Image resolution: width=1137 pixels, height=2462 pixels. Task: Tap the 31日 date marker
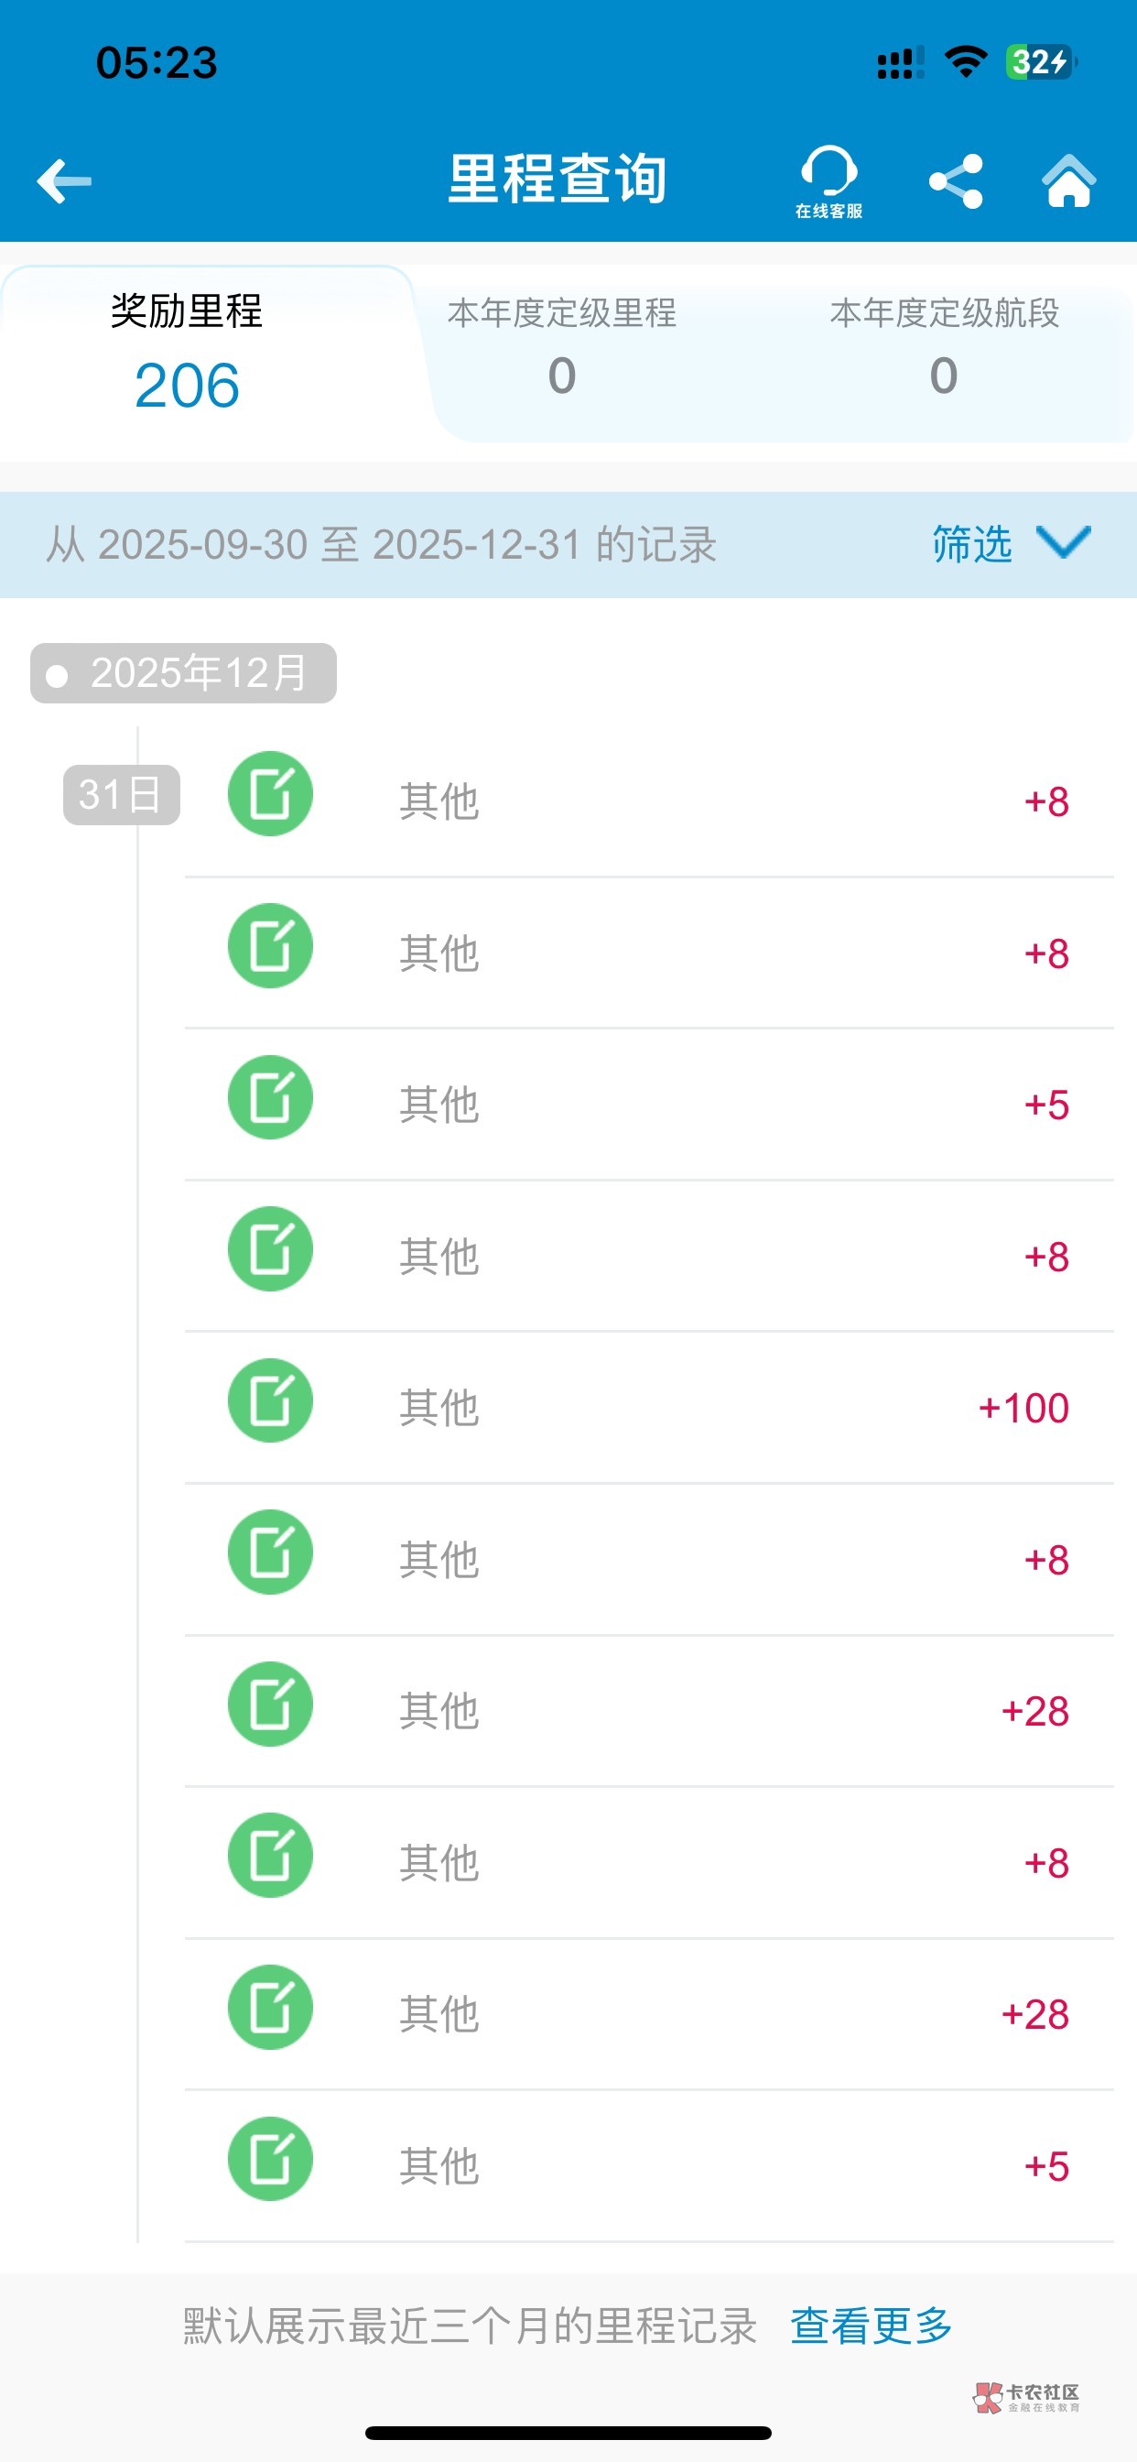pyautogui.click(x=122, y=795)
